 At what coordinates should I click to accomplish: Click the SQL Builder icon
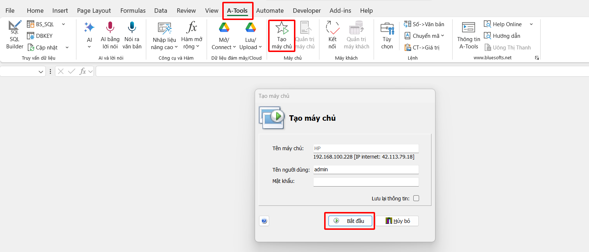[15, 27]
